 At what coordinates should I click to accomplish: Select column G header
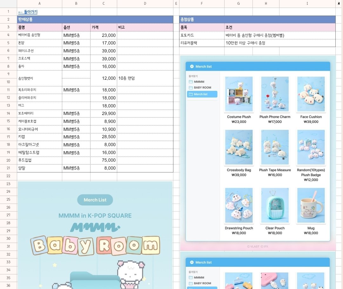(239, 3)
